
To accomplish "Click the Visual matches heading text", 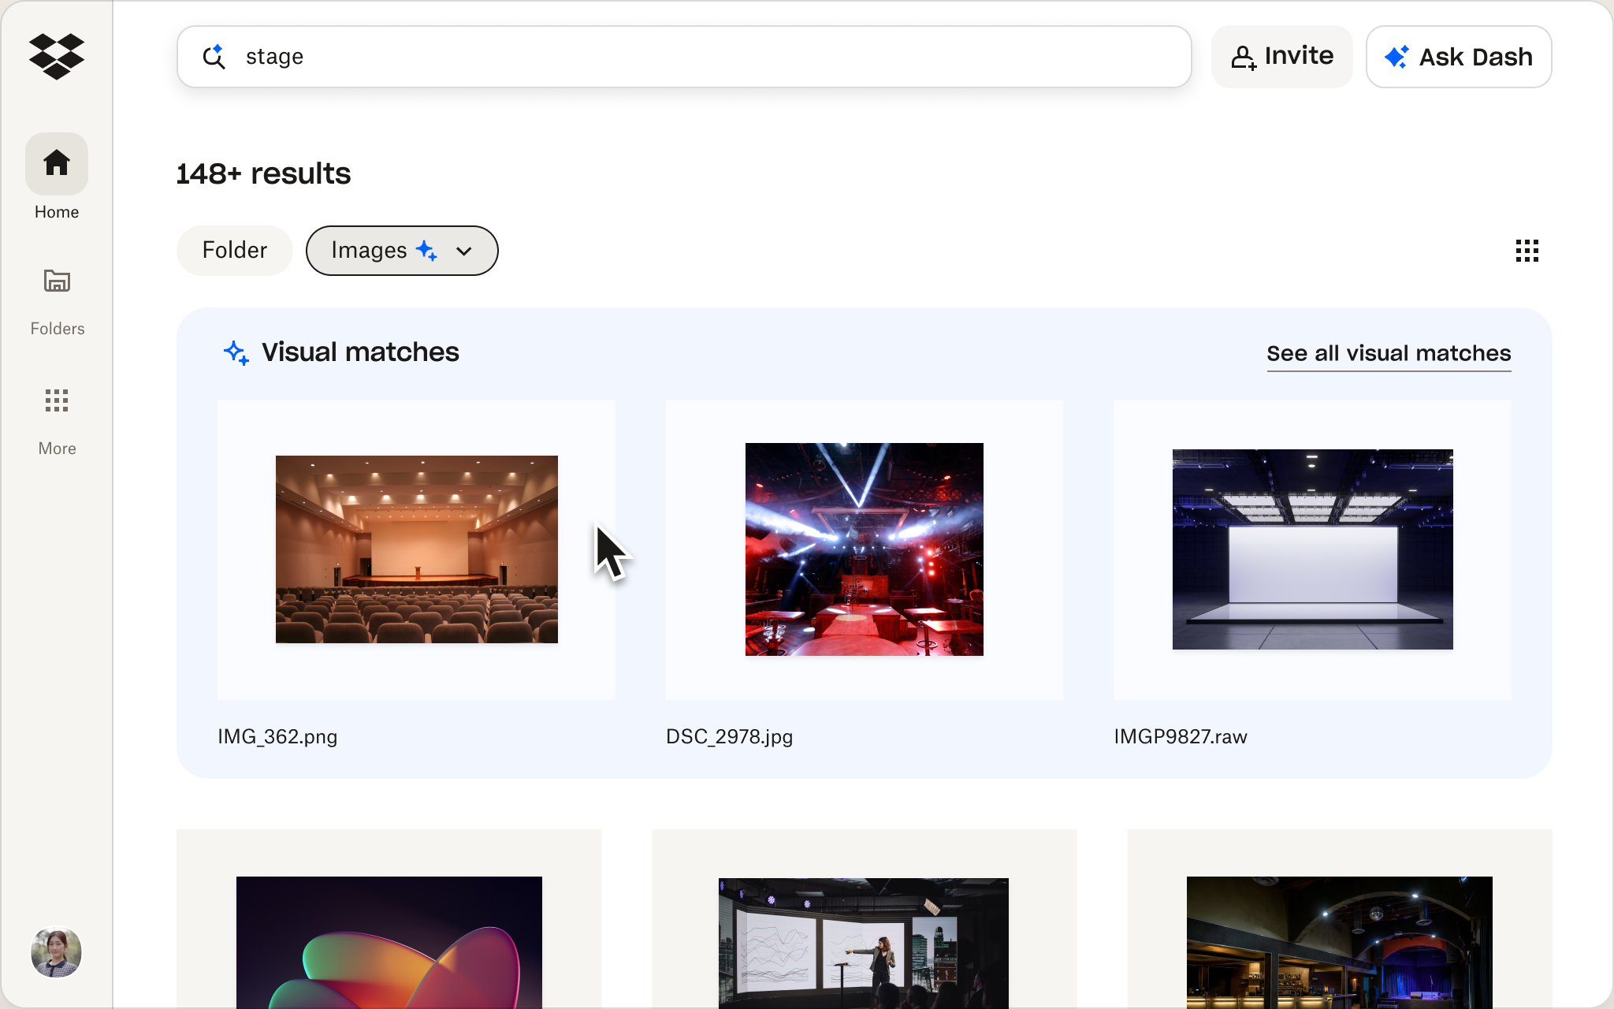I will [360, 352].
